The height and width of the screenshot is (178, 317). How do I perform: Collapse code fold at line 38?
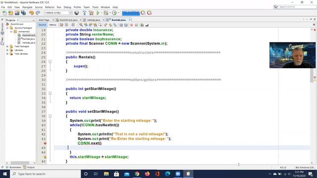[50, 116]
